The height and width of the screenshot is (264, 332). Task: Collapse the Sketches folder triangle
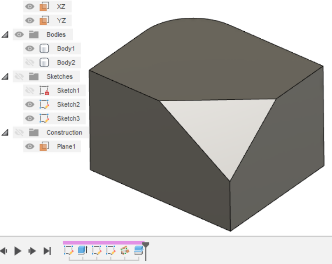pos(5,76)
